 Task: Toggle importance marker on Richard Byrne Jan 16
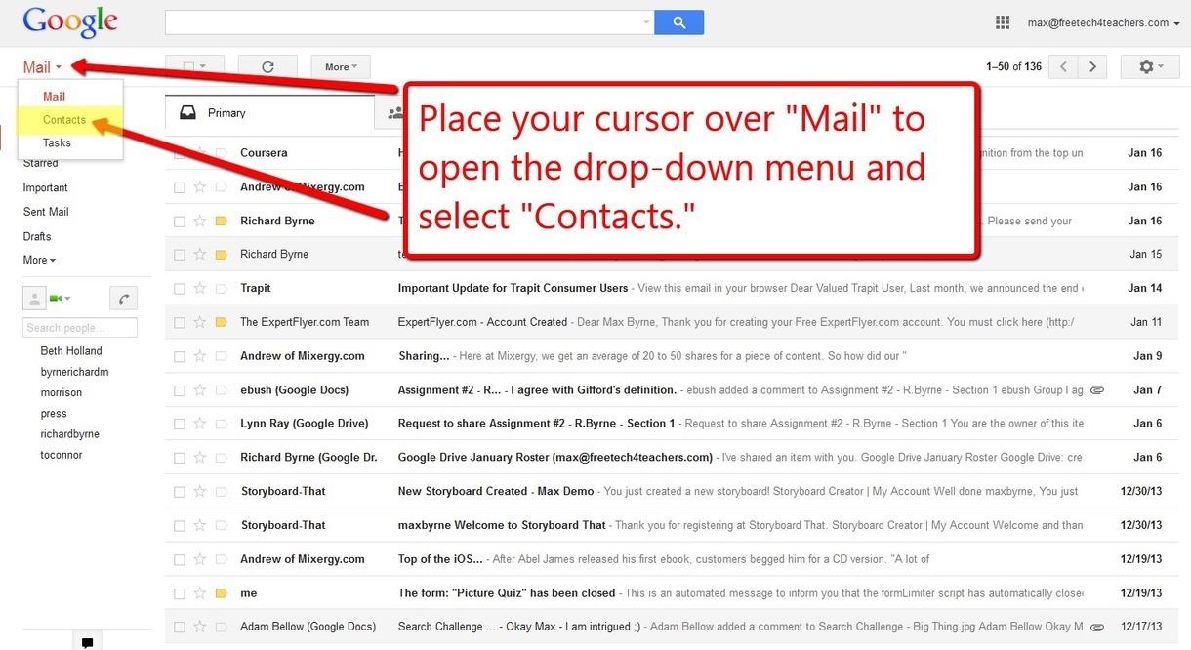221,221
